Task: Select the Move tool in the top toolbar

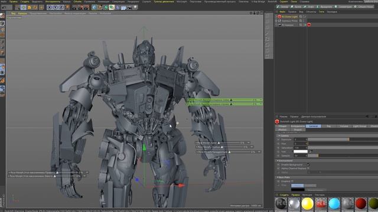Action: [23, 8]
